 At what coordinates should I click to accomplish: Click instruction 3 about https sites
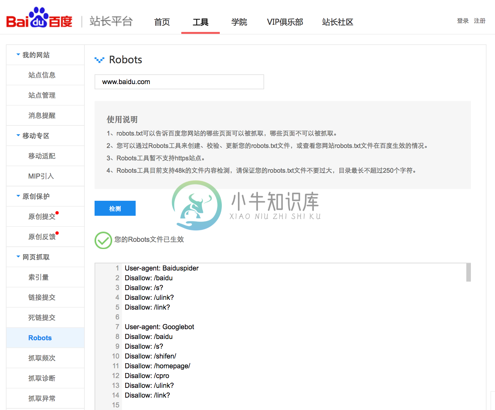[156, 158]
